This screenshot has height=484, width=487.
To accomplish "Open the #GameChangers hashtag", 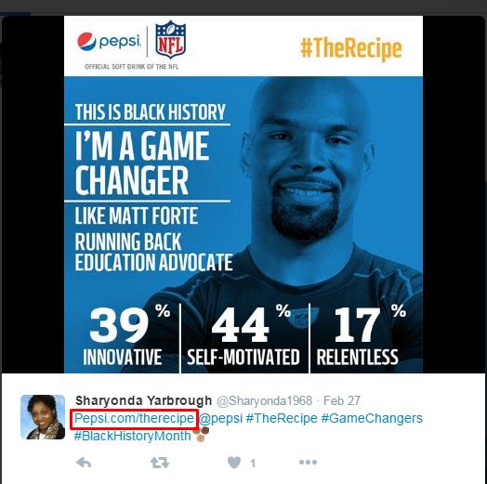I will (372, 418).
